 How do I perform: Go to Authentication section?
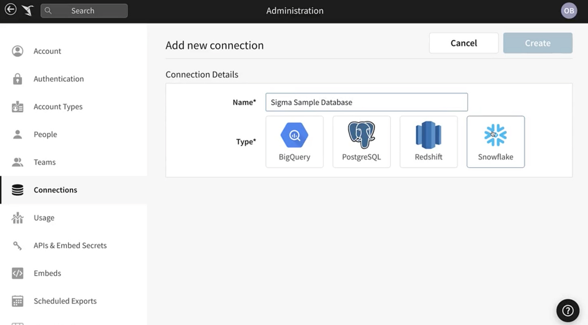click(x=73, y=79)
